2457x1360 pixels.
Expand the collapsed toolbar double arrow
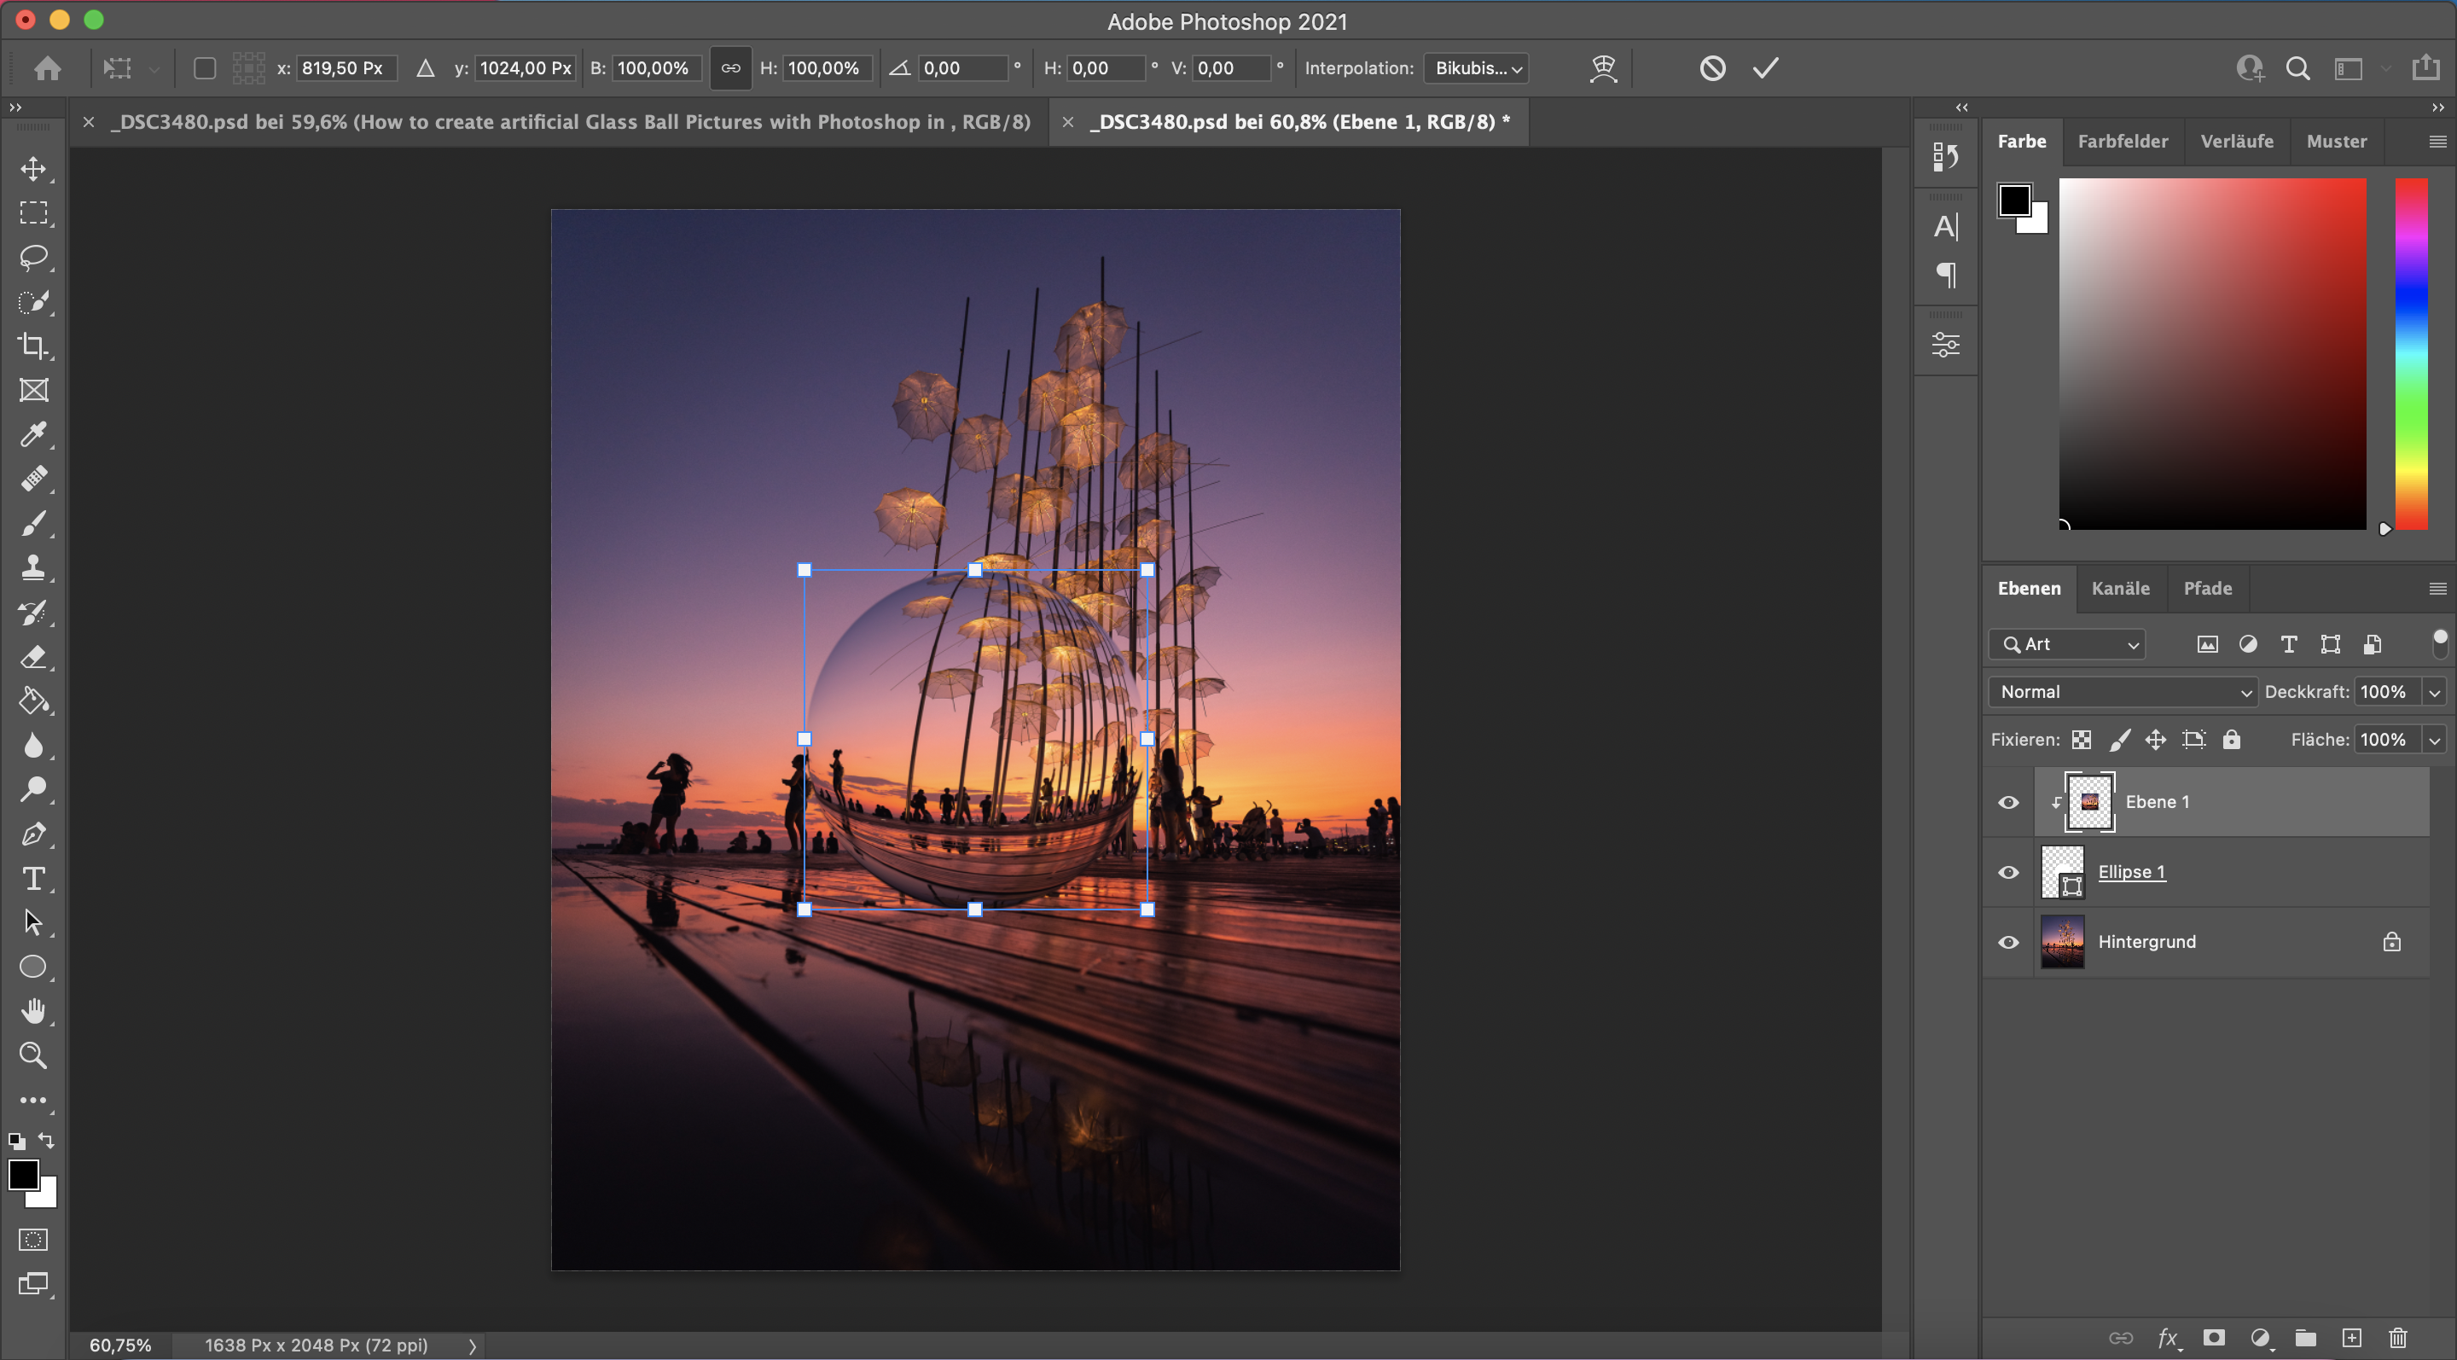15,107
